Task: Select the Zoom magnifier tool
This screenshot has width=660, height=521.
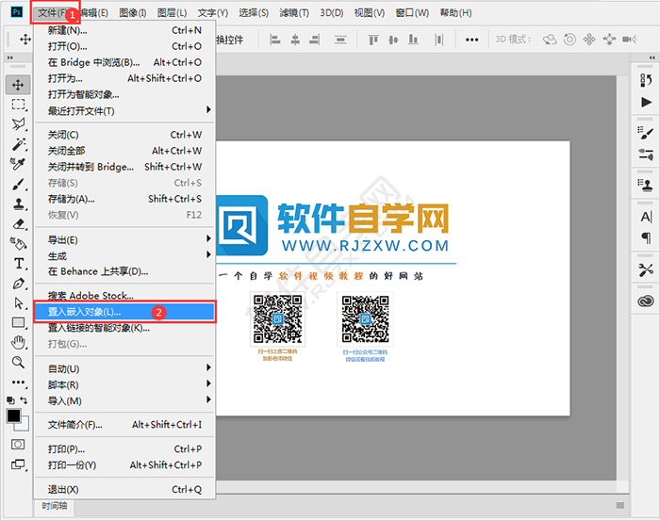Action: tap(18, 362)
